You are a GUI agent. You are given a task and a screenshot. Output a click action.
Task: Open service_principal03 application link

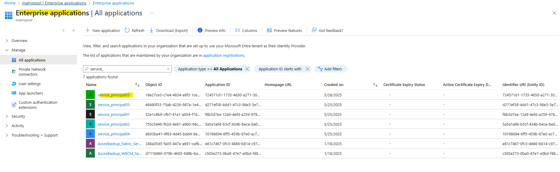(114, 105)
